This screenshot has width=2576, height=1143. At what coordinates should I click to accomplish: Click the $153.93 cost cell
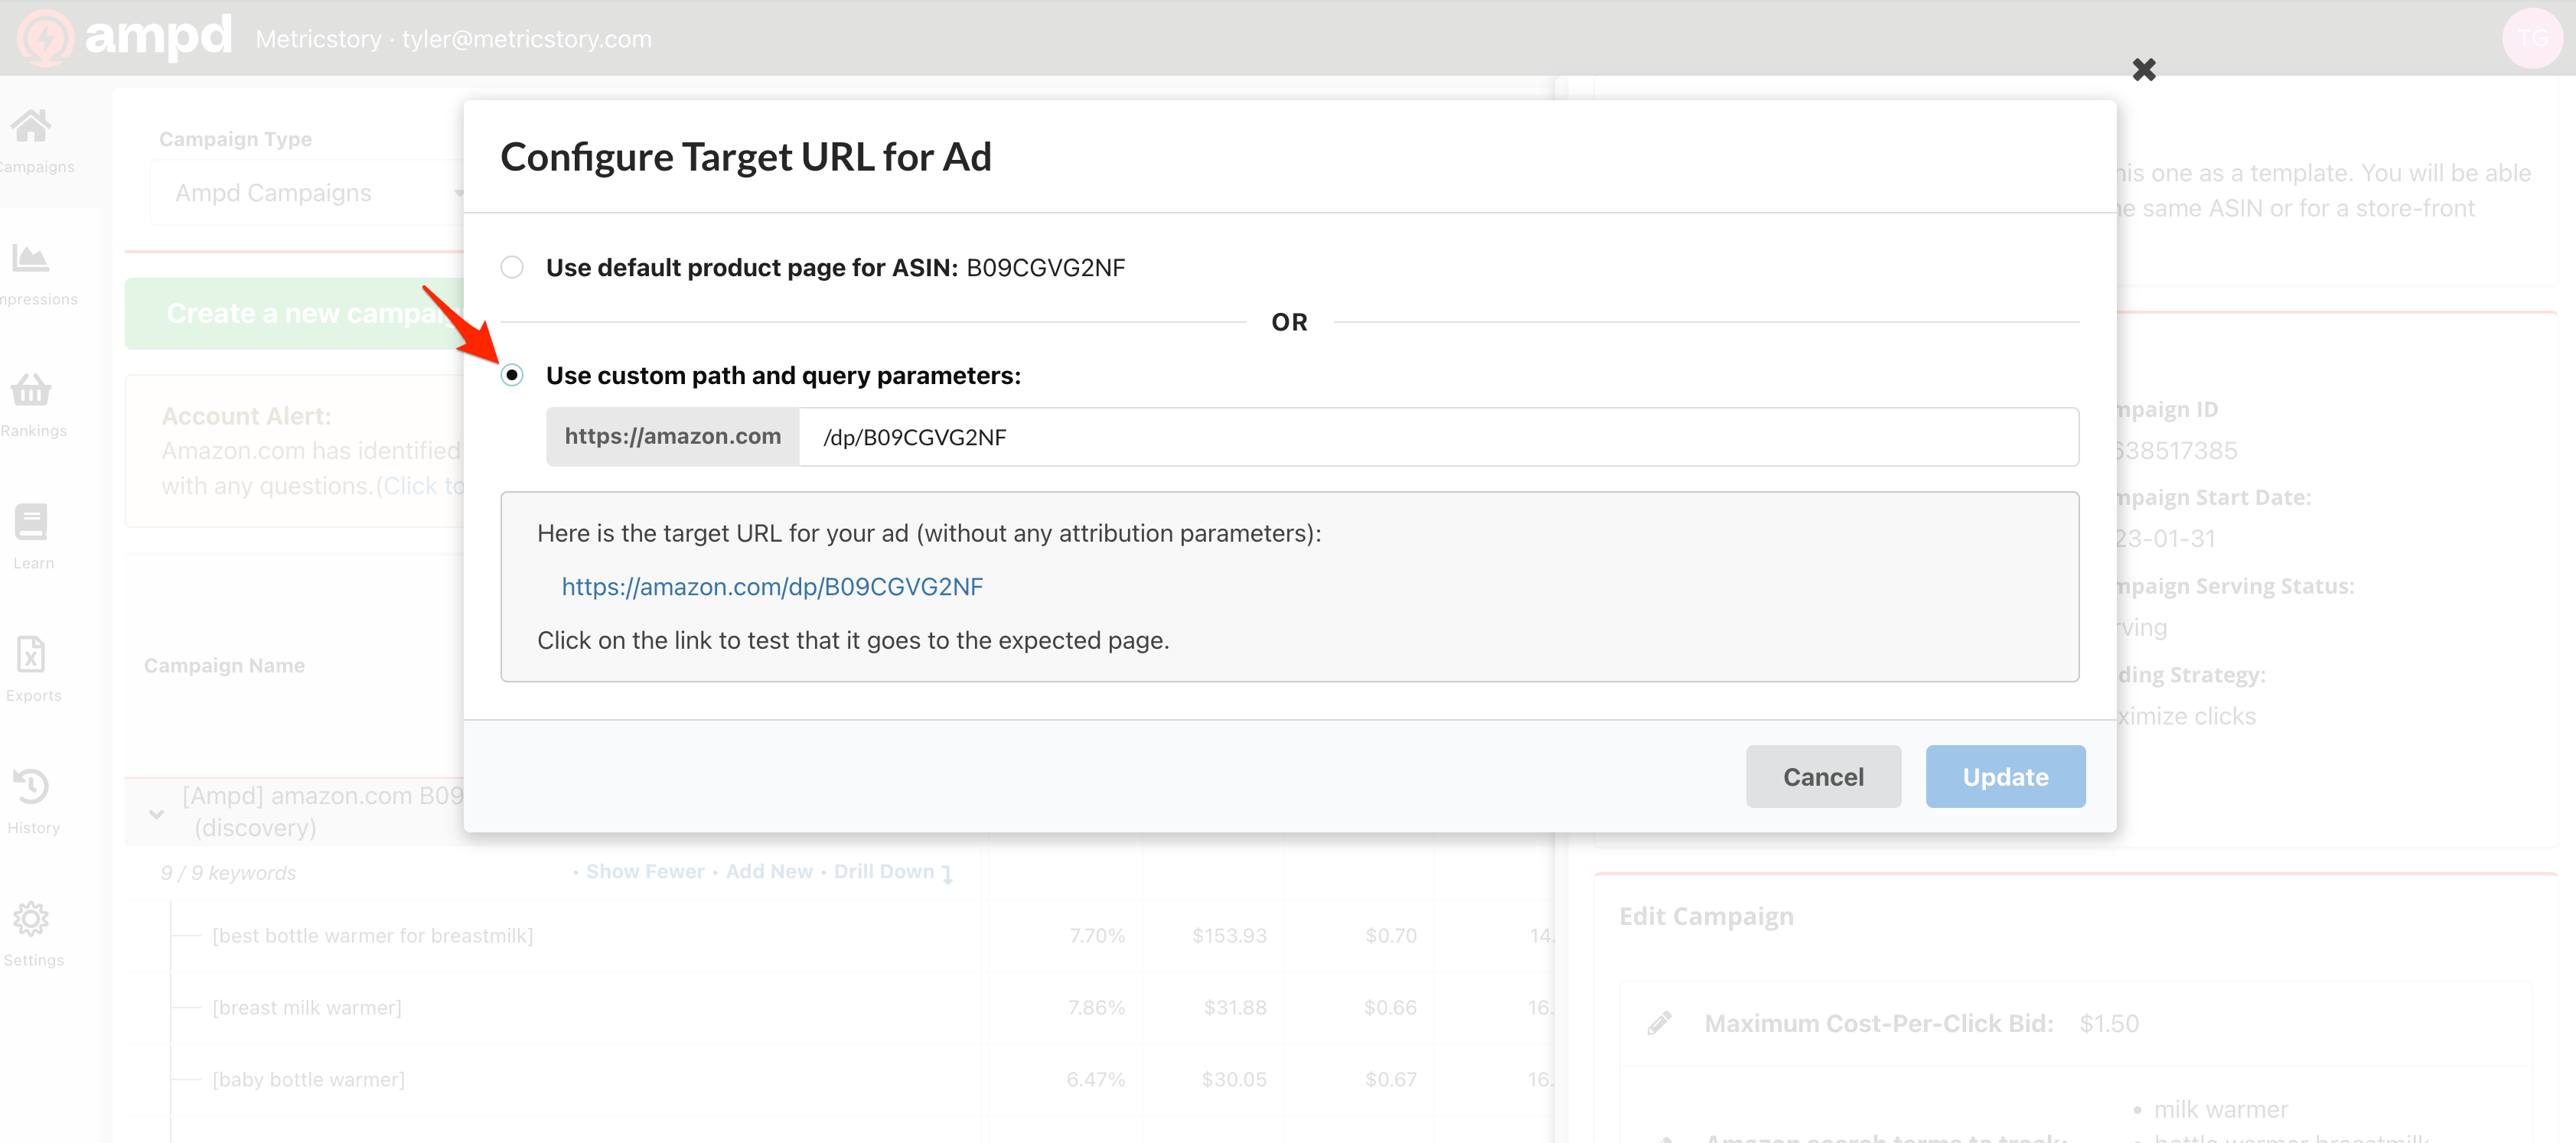[x=1229, y=935]
